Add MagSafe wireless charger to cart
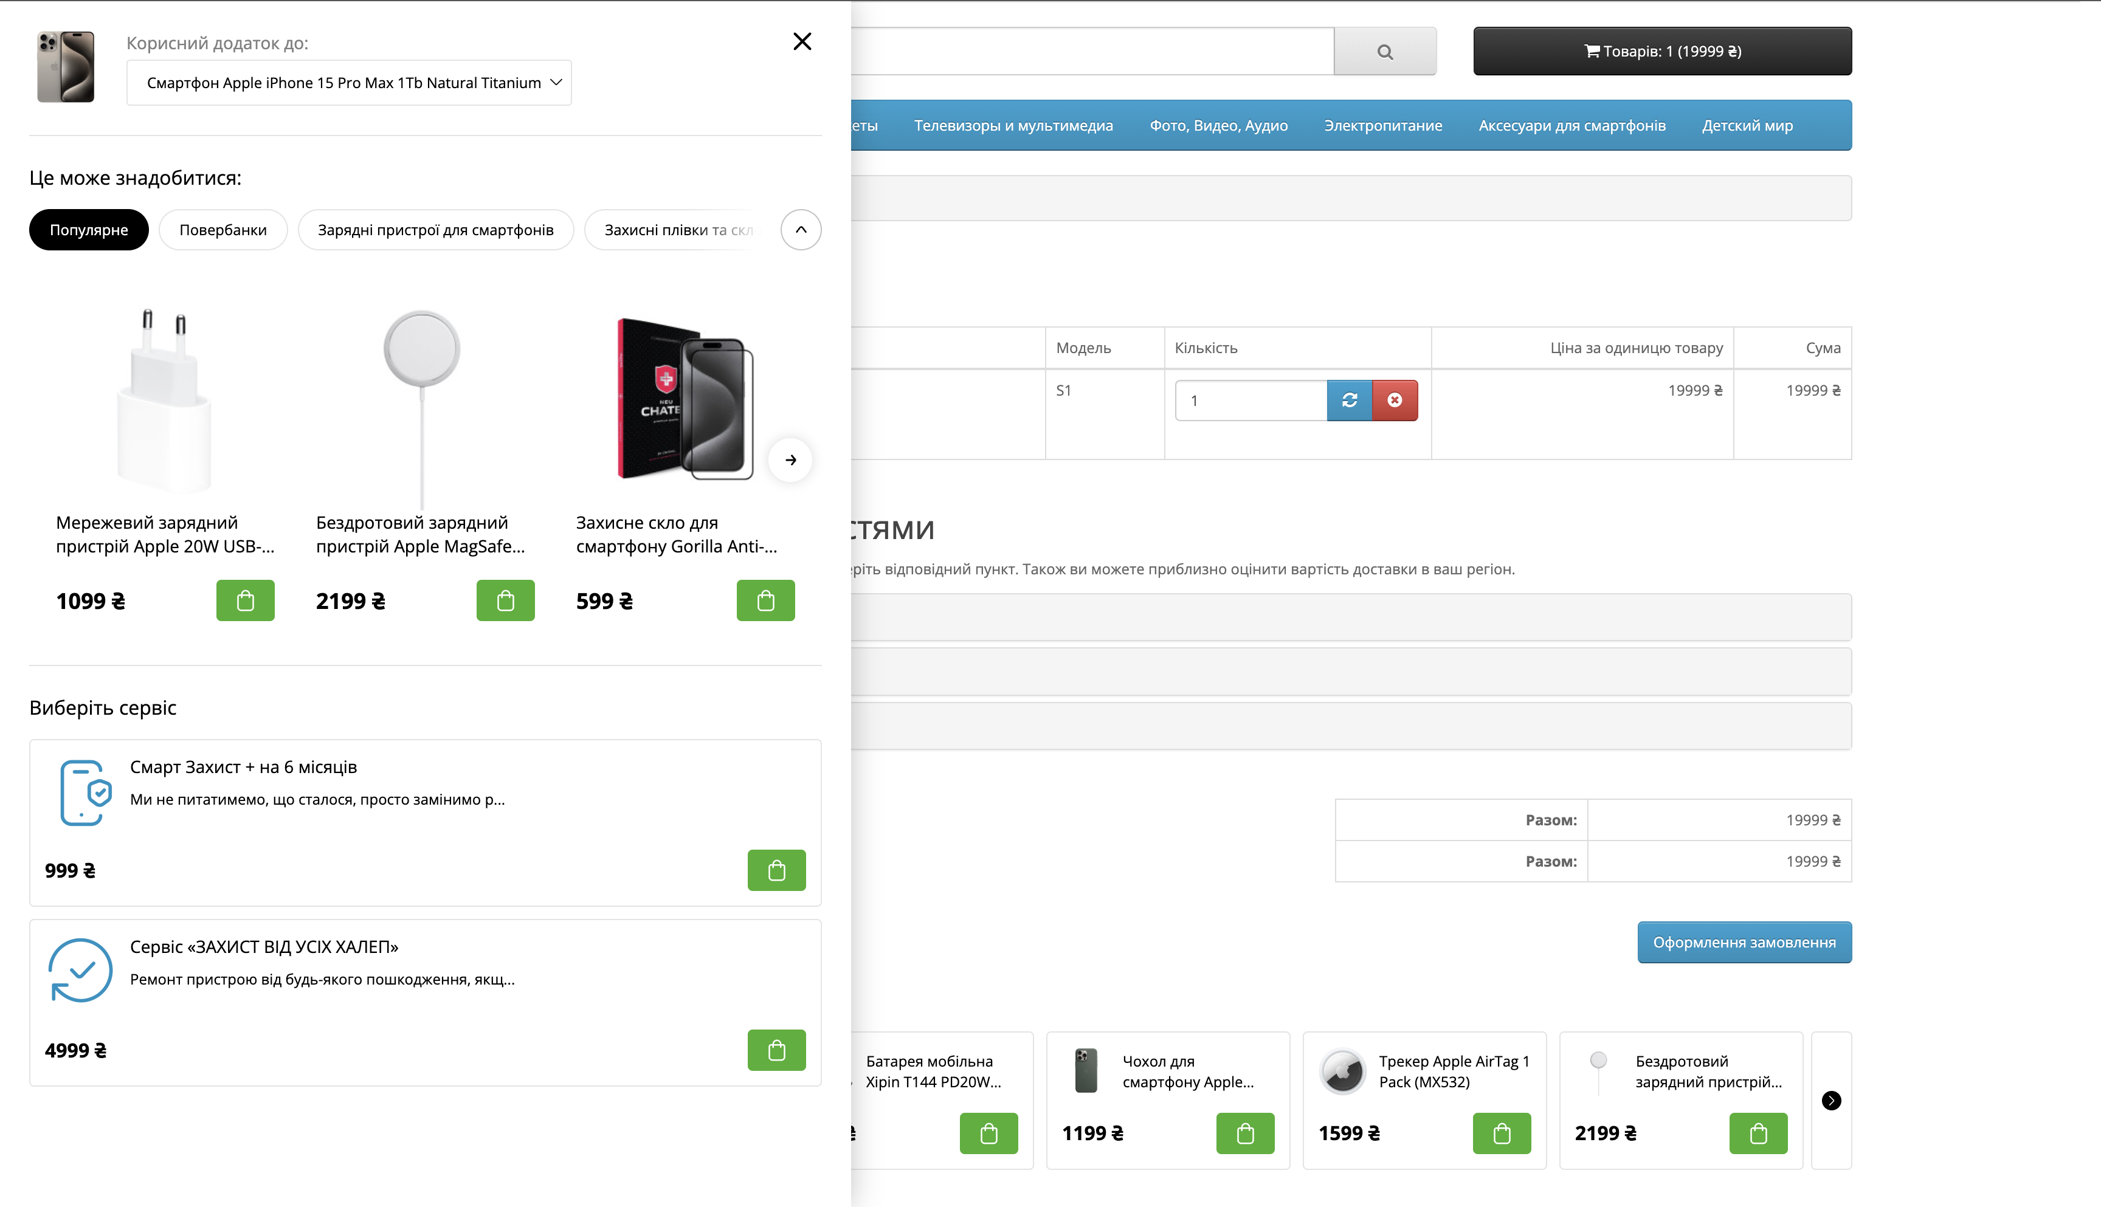Image resolution: width=2101 pixels, height=1207 pixels. (x=505, y=600)
